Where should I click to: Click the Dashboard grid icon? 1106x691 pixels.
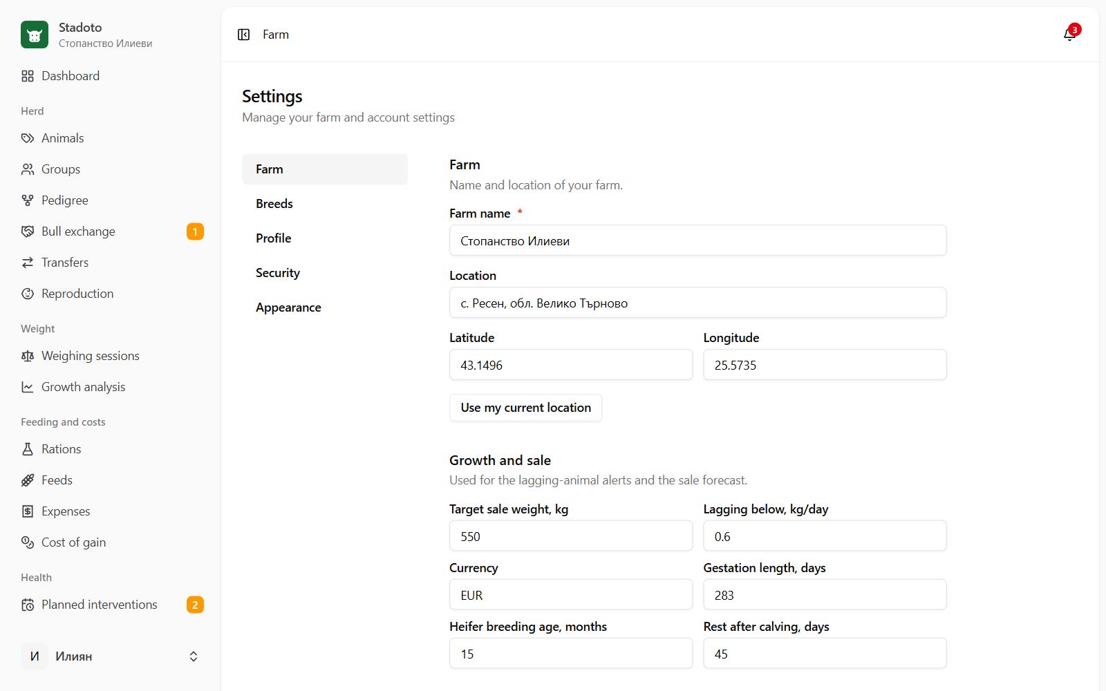click(x=28, y=76)
